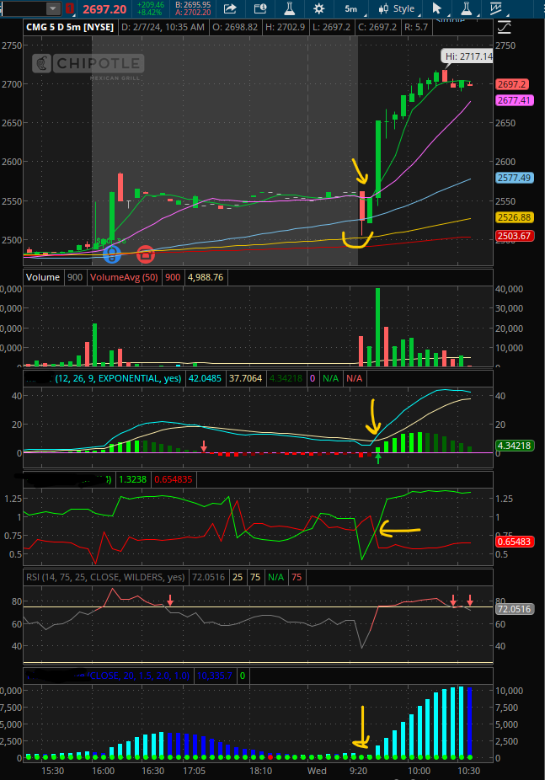The image size is (545, 780).
Task: Click the high value H: 2702.9
Action: click(285, 27)
